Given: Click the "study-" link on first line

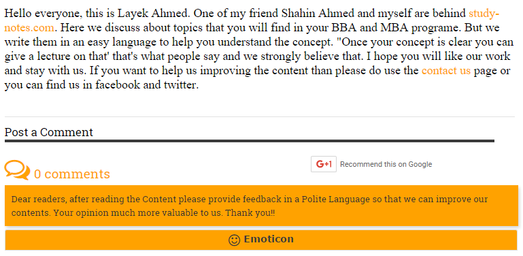Looking at the screenshot, I should 484,14.
